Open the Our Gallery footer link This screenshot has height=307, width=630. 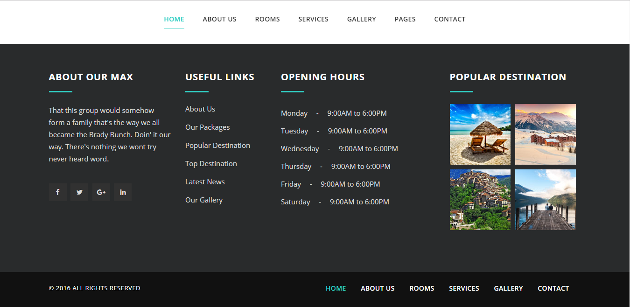click(204, 200)
